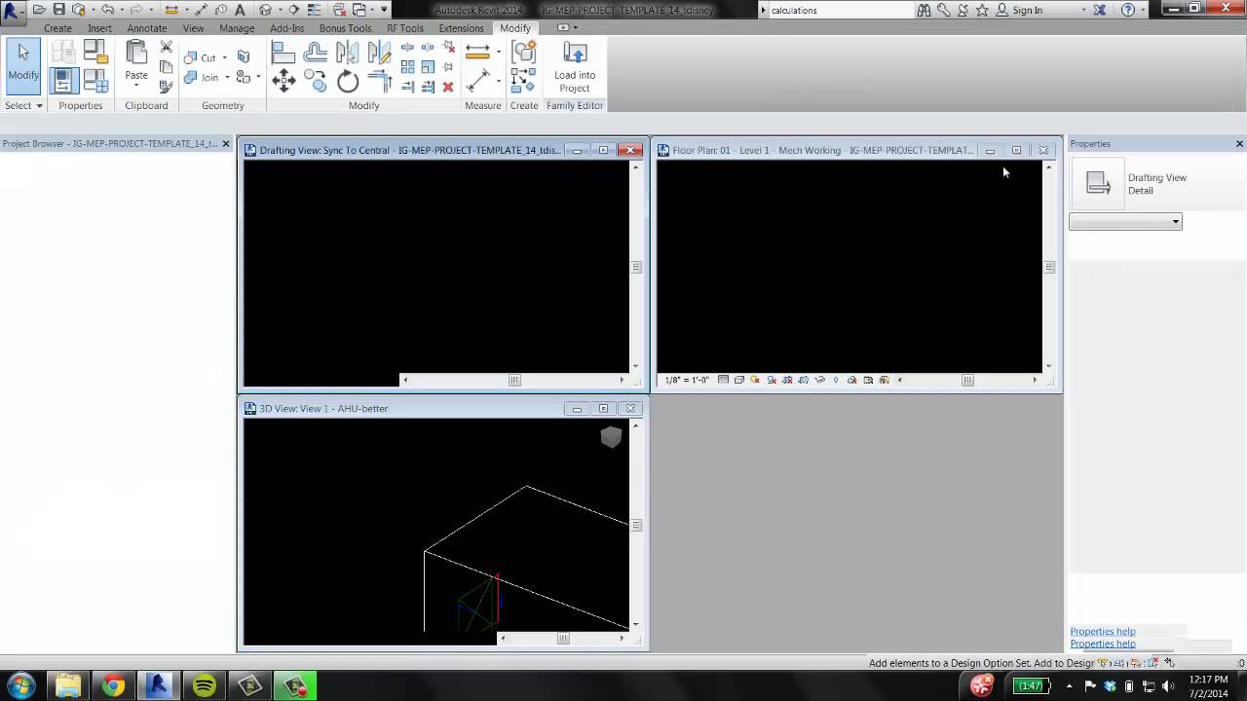Toggle Thin Lines in the quick access toolbar
Image resolution: width=1247 pixels, height=701 pixels.
[x=317, y=10]
